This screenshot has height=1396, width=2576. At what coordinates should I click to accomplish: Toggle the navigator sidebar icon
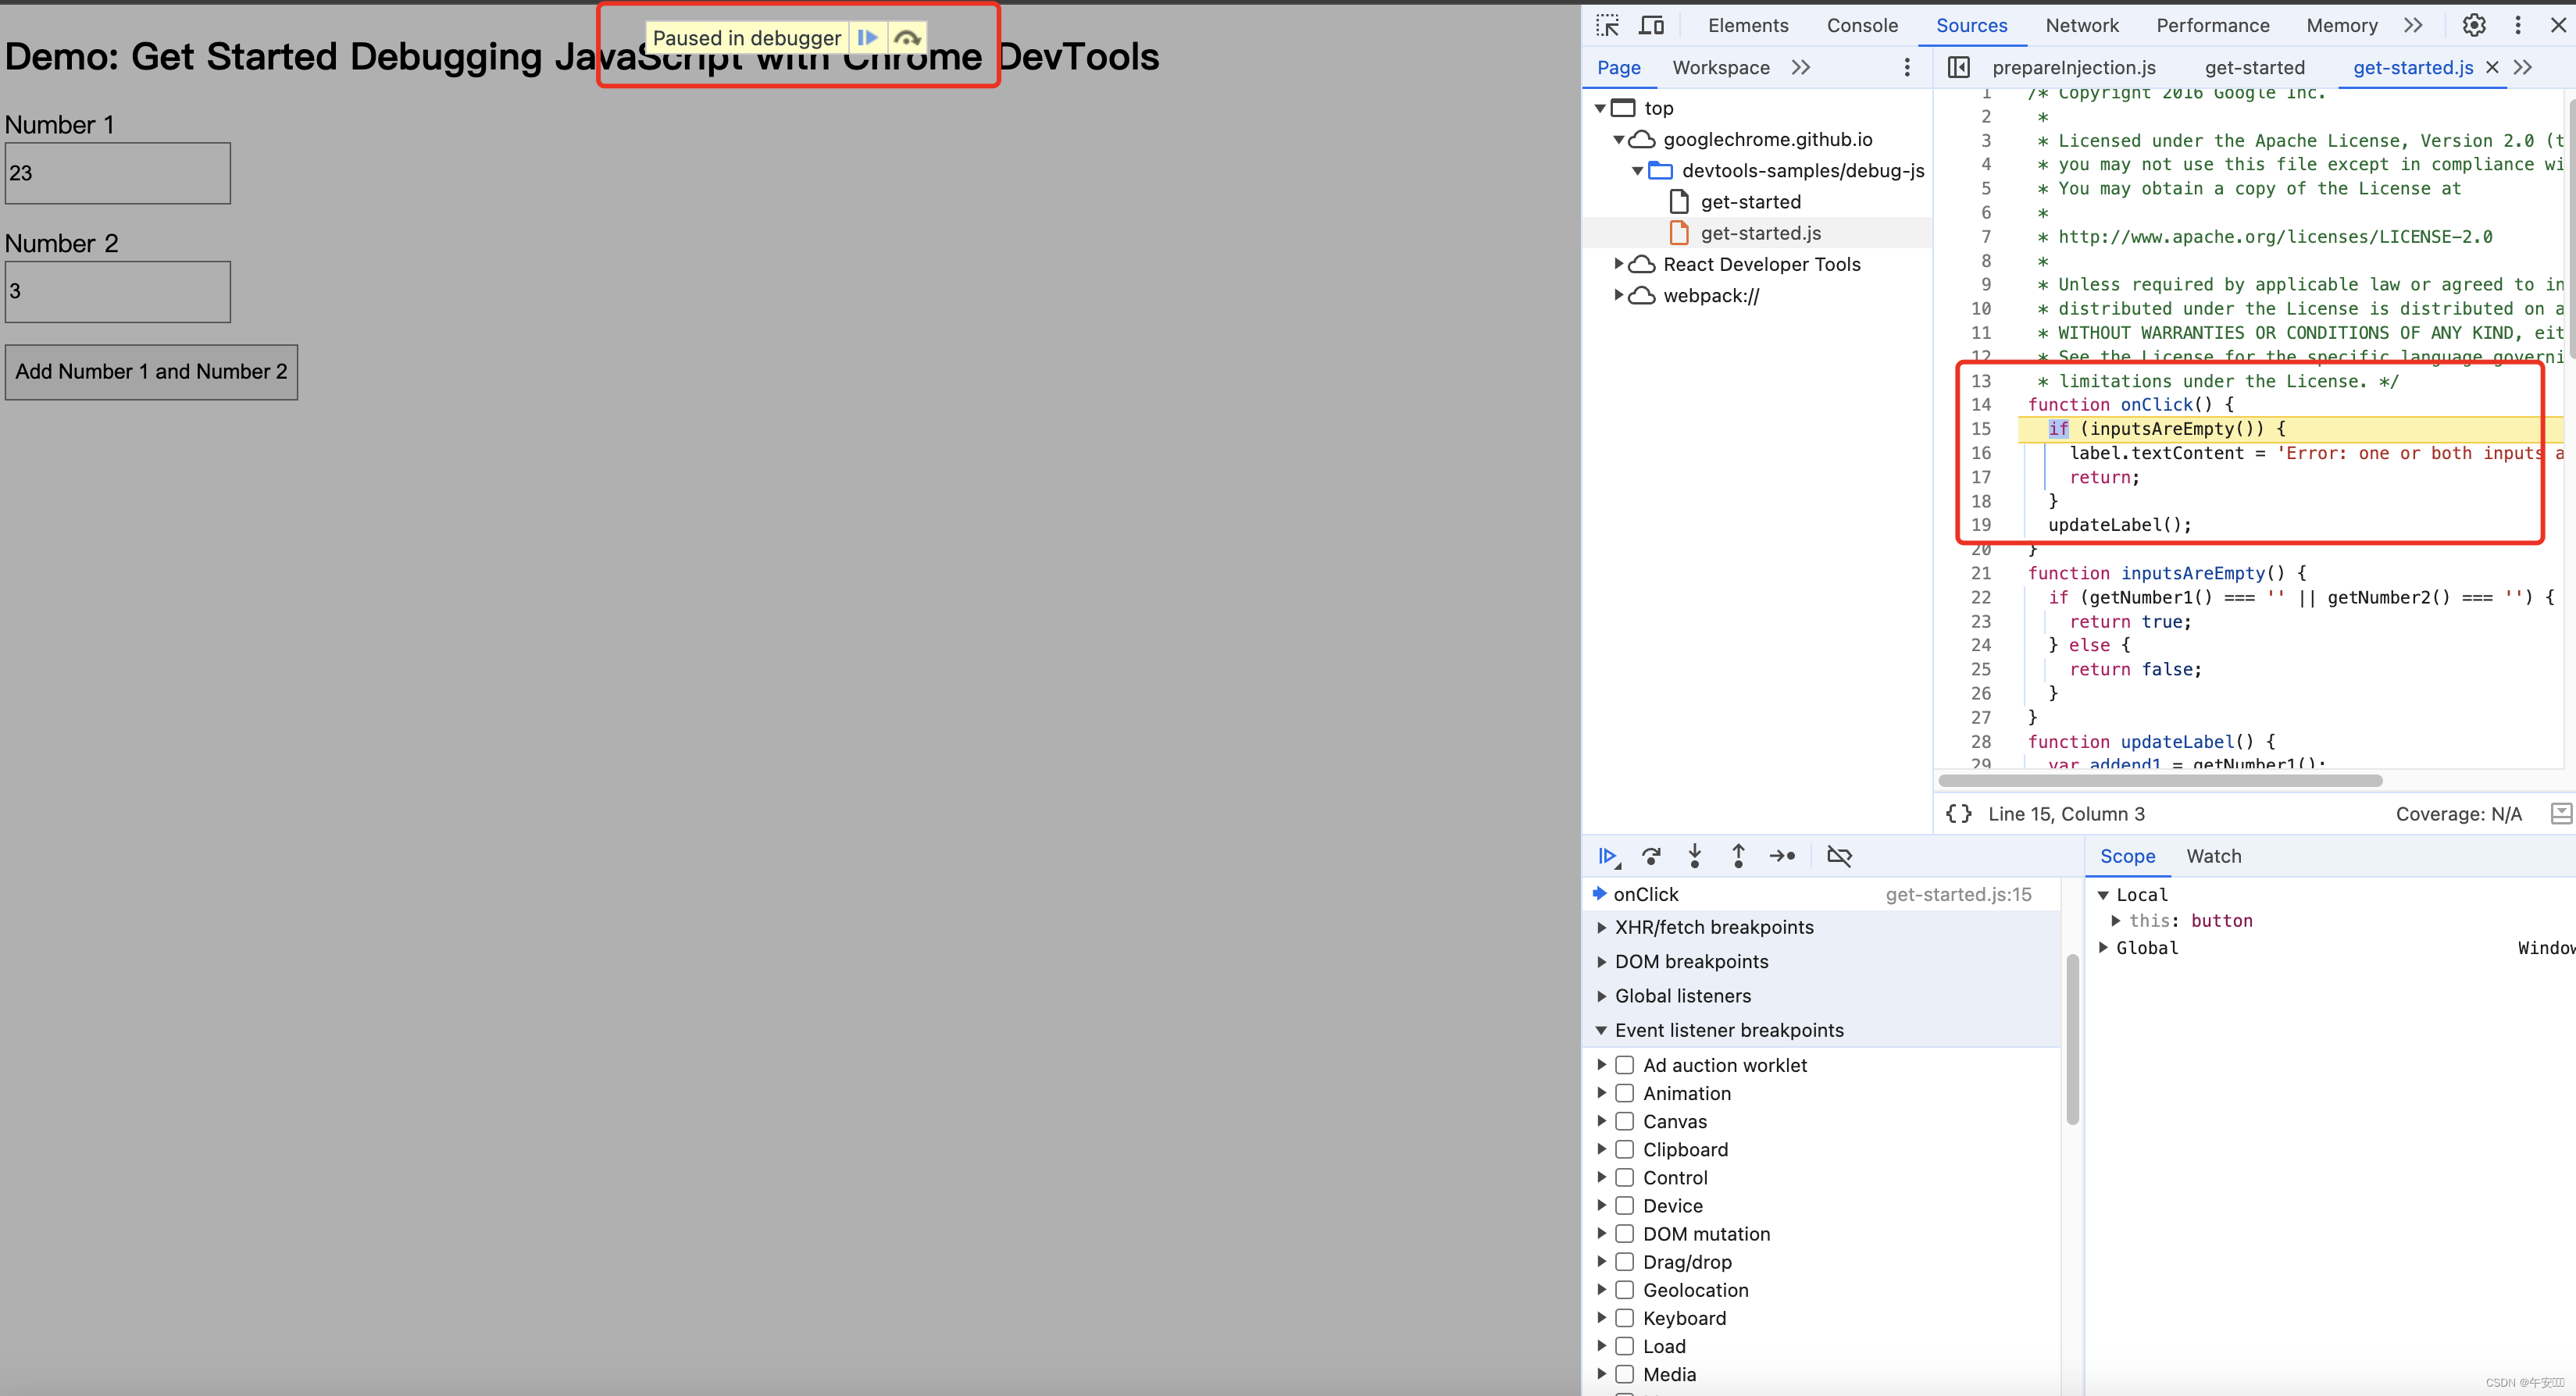point(1959,67)
